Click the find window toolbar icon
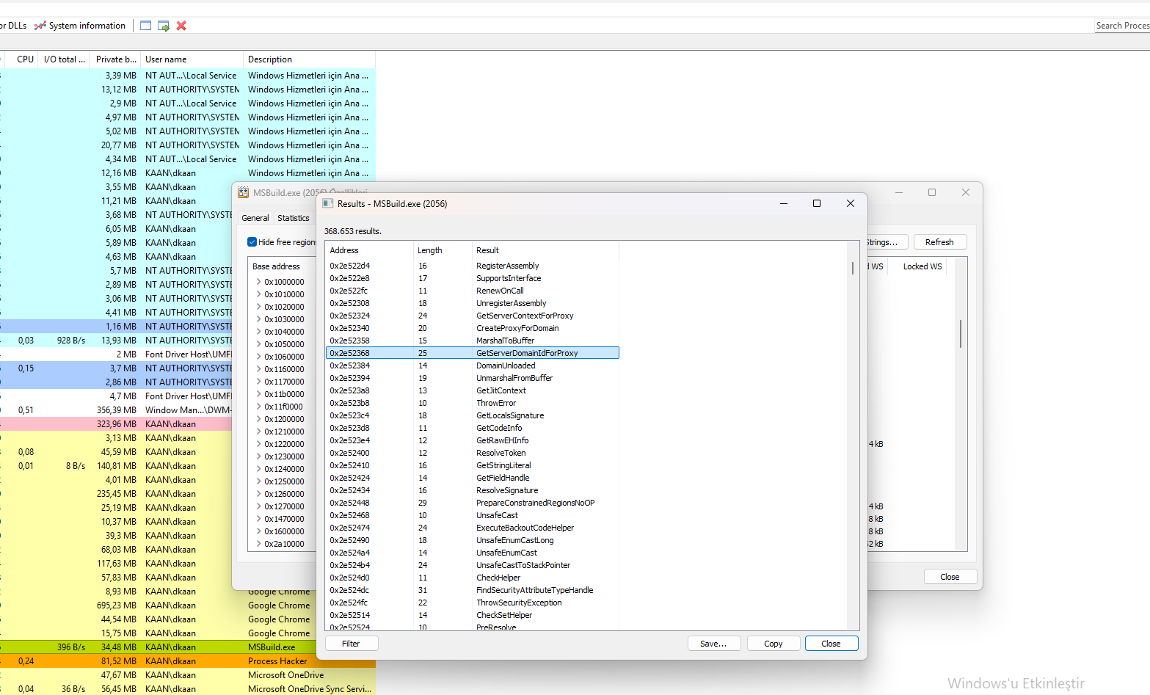The width and height of the screenshot is (1150, 695). [145, 26]
